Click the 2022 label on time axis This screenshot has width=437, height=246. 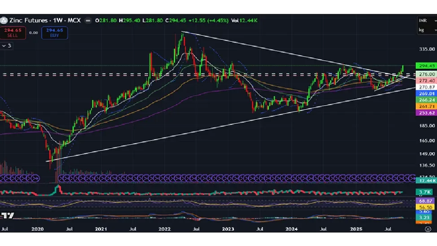pyautogui.click(x=165, y=228)
